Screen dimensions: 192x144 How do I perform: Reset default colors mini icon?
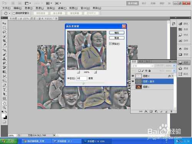[x=2, y=112]
